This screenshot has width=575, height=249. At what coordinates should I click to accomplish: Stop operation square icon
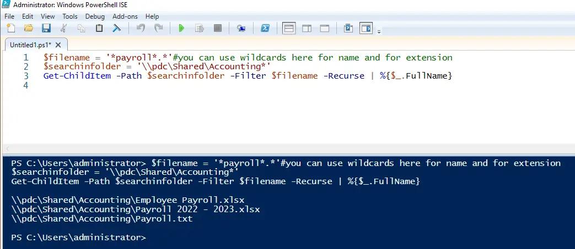218,28
